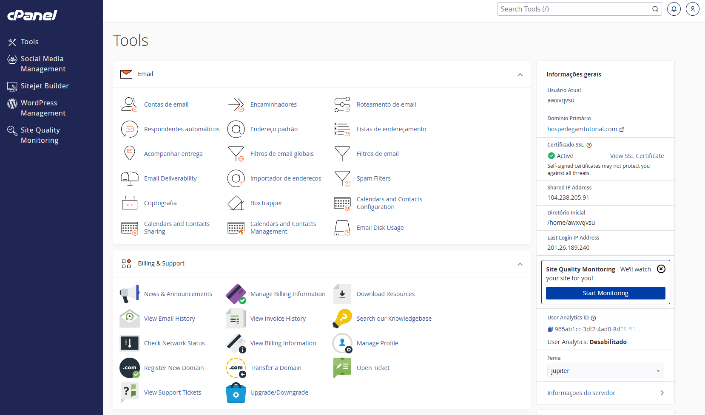Dismiss the Site Quality Monitoring banner
This screenshot has height=415, width=705.
[661, 269]
